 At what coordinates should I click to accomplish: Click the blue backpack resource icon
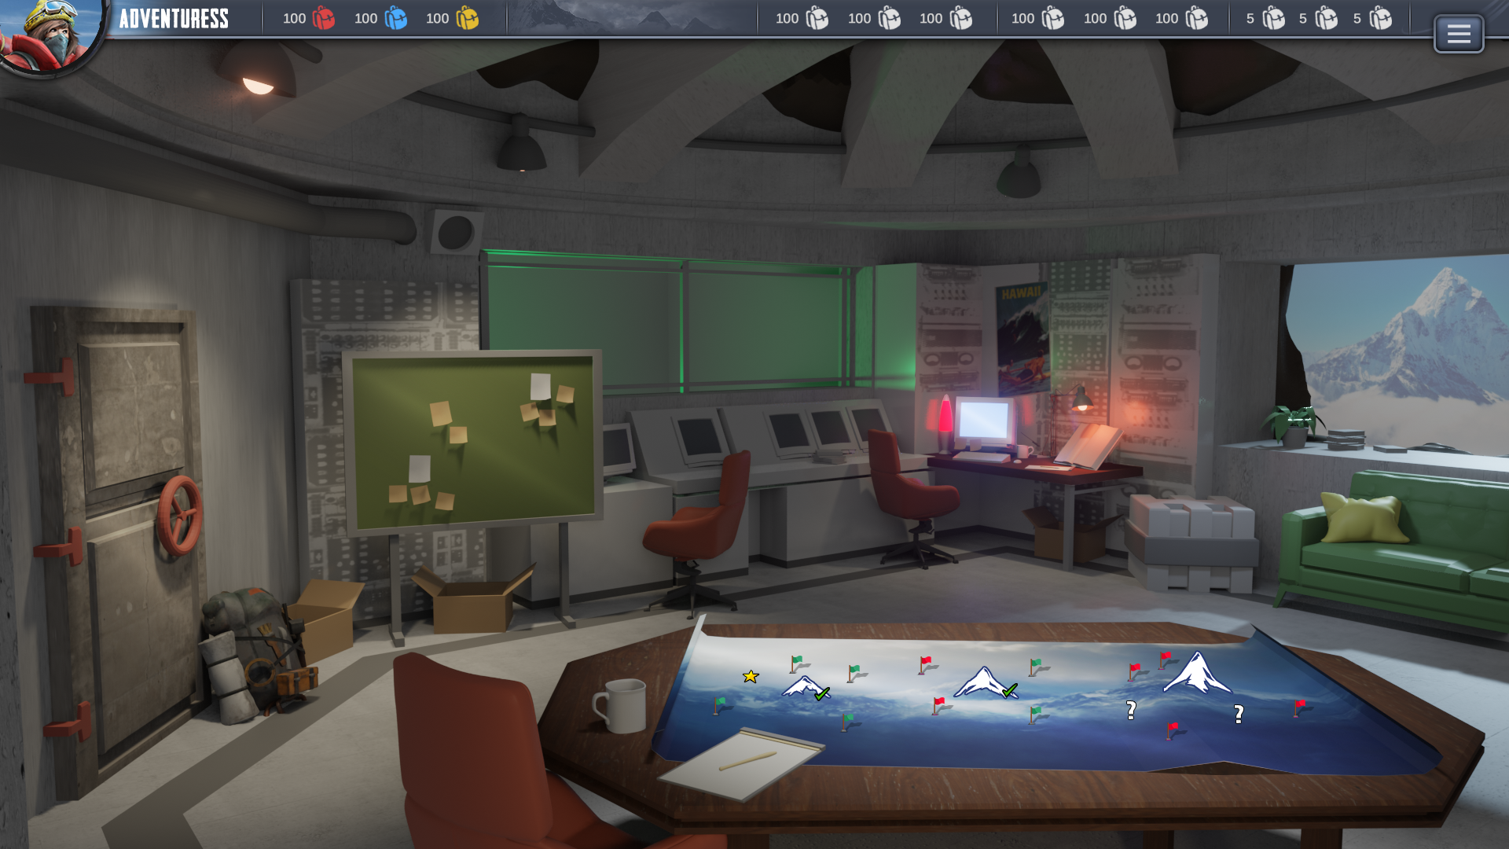tap(395, 18)
